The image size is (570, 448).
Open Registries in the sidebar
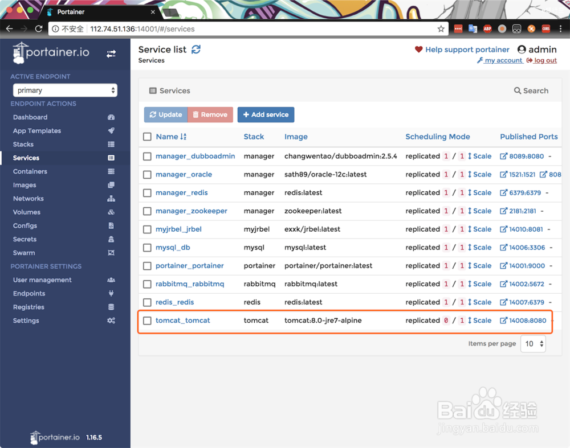65,307
